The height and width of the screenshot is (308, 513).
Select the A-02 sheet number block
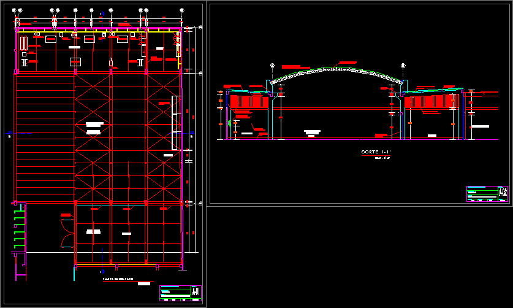click(x=503, y=193)
